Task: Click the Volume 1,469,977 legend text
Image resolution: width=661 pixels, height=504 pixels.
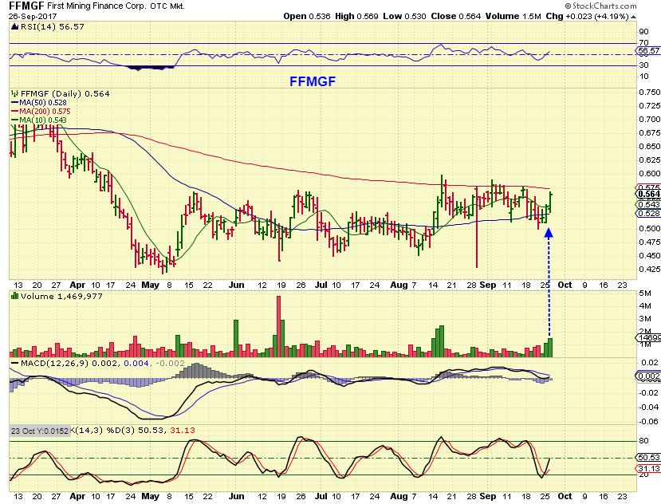Action: [x=61, y=296]
